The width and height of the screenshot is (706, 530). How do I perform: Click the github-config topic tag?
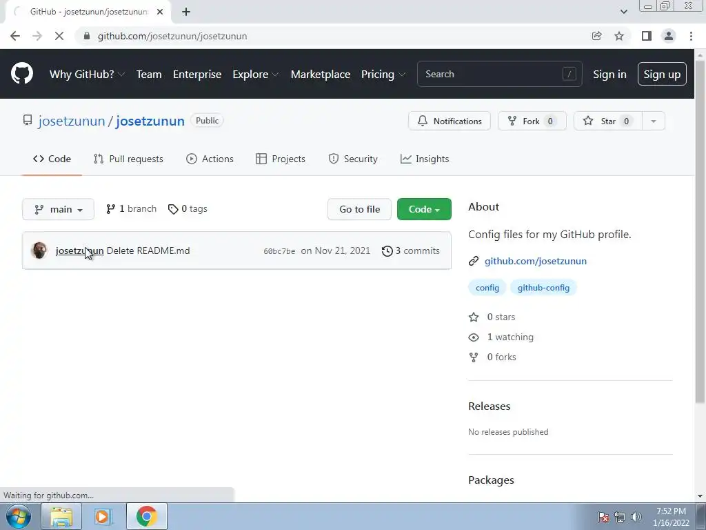(x=543, y=288)
